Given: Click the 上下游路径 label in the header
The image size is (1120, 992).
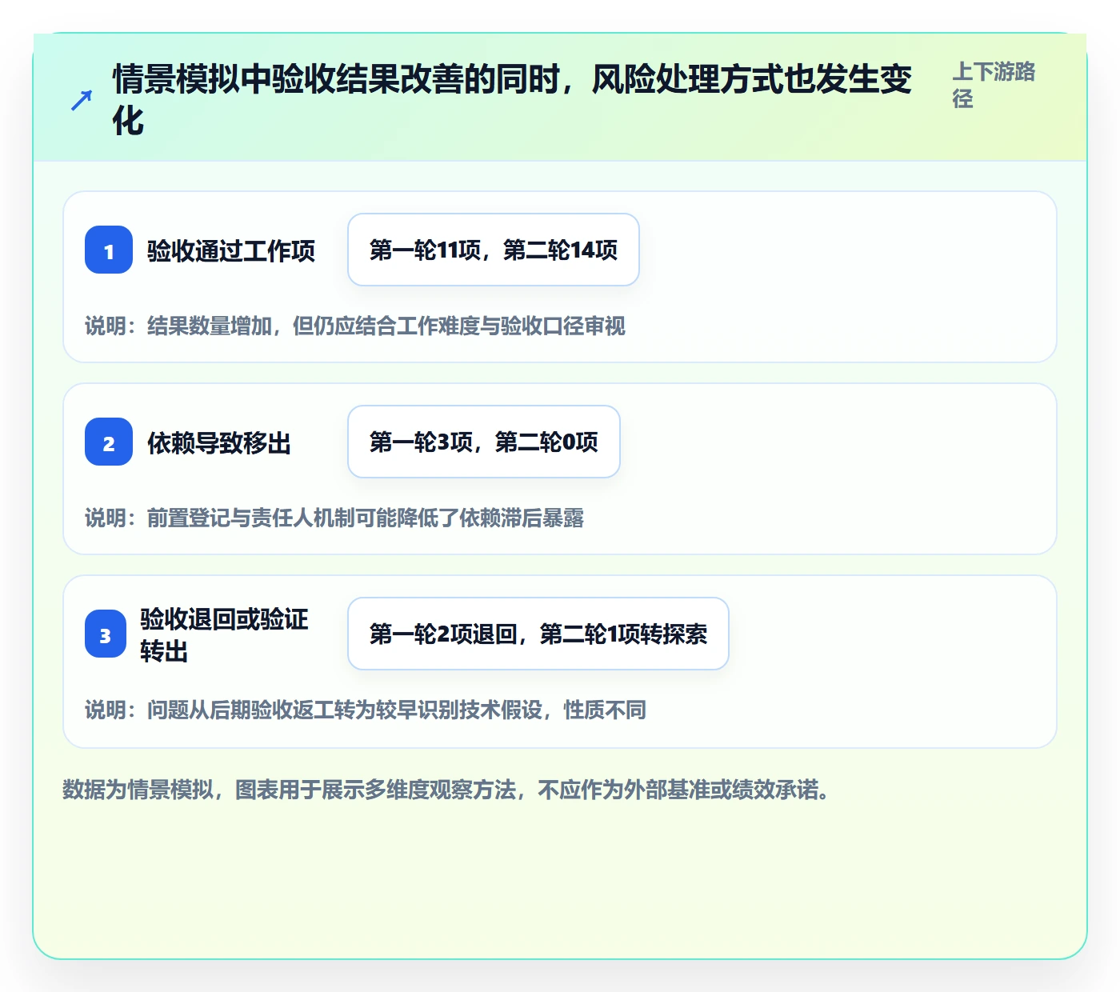Looking at the screenshot, I should tap(994, 85).
